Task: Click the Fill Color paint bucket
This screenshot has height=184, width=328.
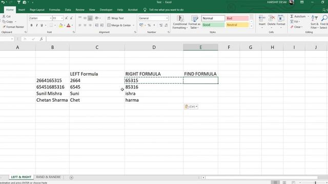Action: 60,25
